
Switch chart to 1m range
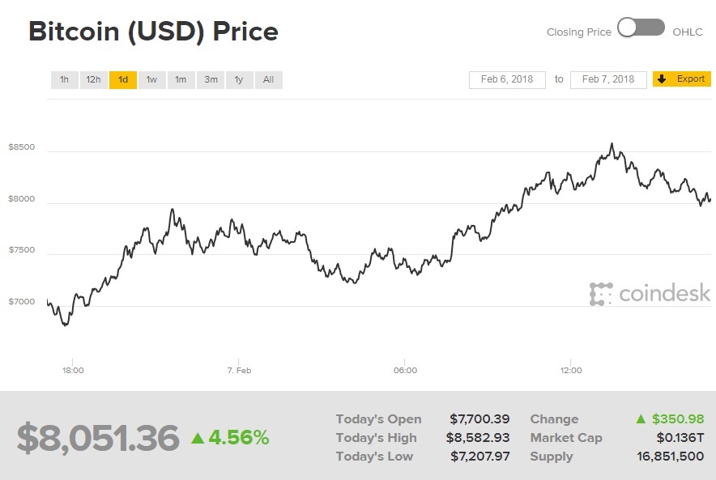pos(181,79)
